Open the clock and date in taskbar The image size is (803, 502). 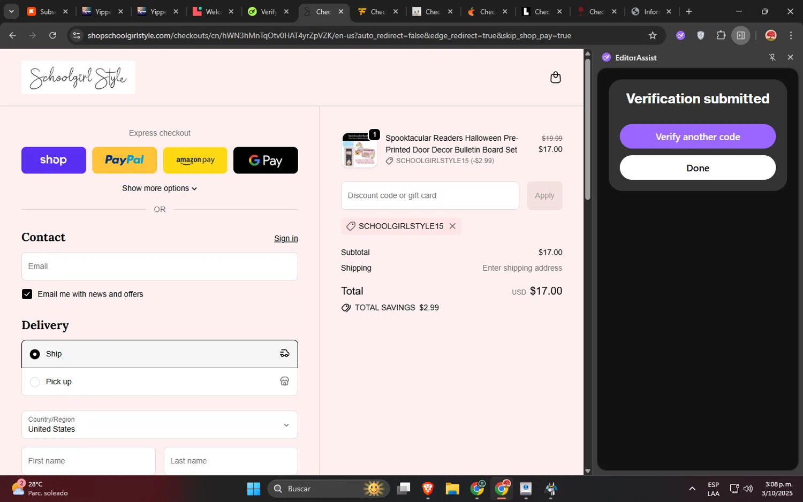click(x=778, y=489)
